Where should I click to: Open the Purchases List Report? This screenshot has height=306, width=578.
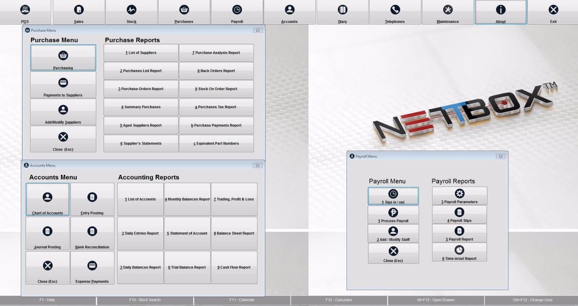(141, 71)
